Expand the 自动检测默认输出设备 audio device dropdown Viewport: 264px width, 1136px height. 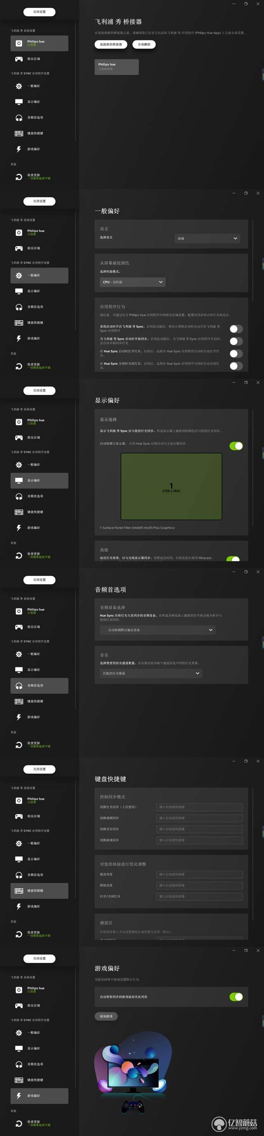point(158,630)
